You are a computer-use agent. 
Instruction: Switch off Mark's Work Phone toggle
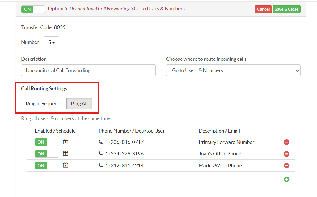click(x=46, y=166)
